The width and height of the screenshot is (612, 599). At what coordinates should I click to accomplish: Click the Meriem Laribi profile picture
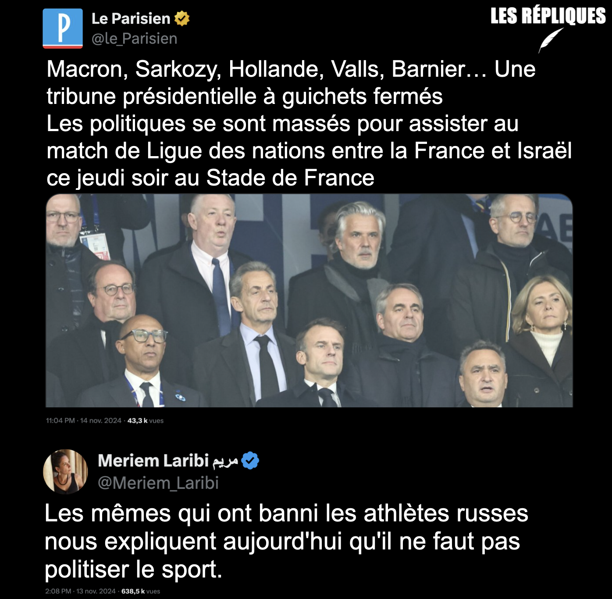click(65, 471)
